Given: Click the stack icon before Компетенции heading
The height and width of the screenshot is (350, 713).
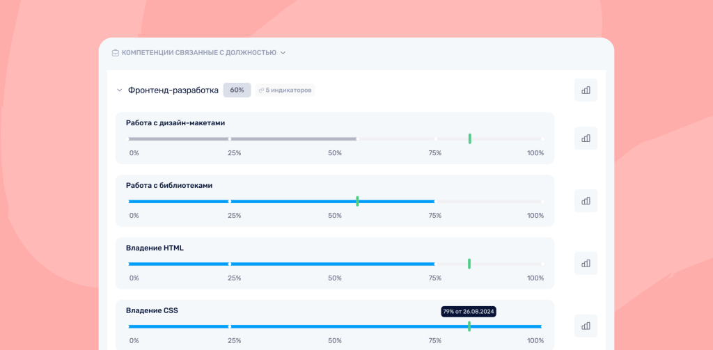Looking at the screenshot, I should click(x=116, y=53).
